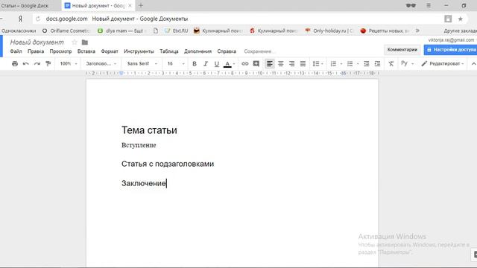Image resolution: width=477 pixels, height=268 pixels.
Task: Click the Yandex Я home icon
Action: coord(20,19)
